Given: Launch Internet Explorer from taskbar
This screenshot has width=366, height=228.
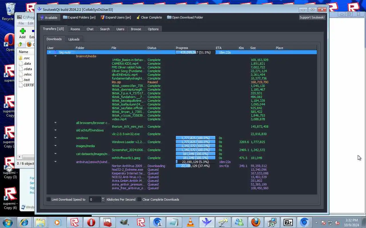Looking at the screenshot, I should [x=24, y=222].
